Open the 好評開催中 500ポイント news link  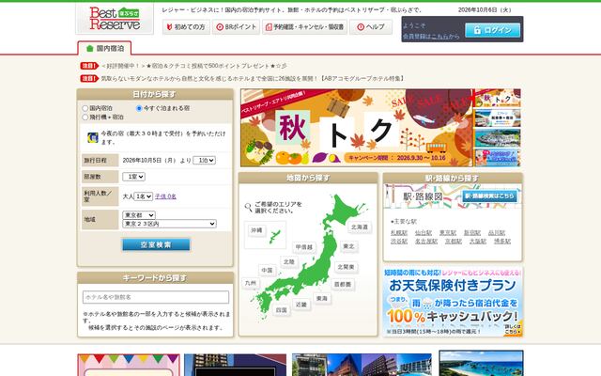pyautogui.click(x=194, y=66)
